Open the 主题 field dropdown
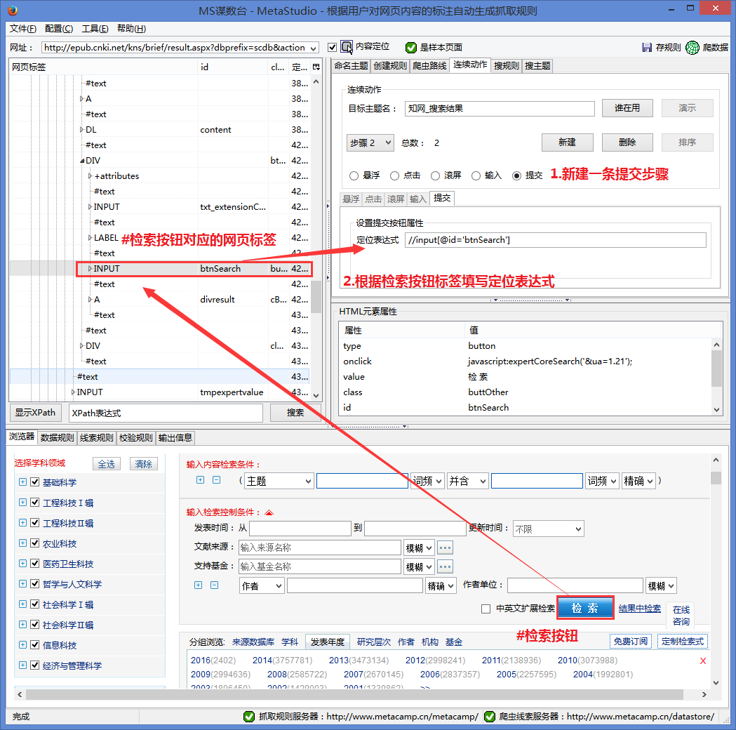 tap(279, 482)
